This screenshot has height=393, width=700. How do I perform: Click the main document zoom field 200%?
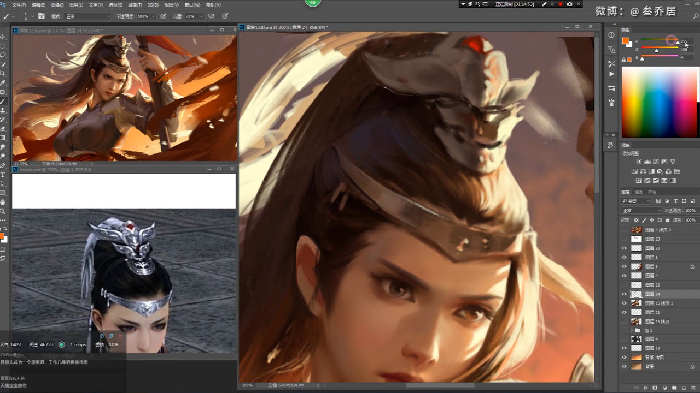click(247, 385)
